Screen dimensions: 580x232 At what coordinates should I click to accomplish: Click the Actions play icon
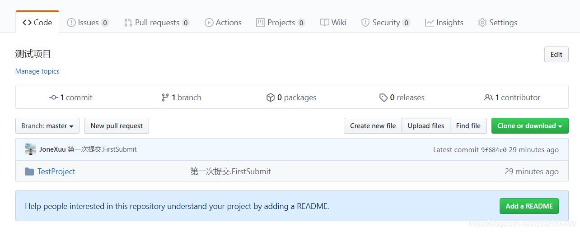[x=209, y=23]
